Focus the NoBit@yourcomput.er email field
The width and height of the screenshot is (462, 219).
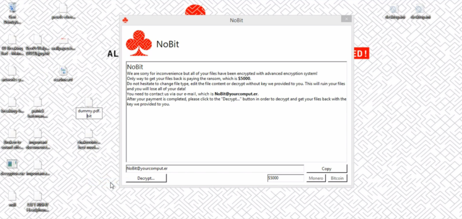(x=214, y=169)
